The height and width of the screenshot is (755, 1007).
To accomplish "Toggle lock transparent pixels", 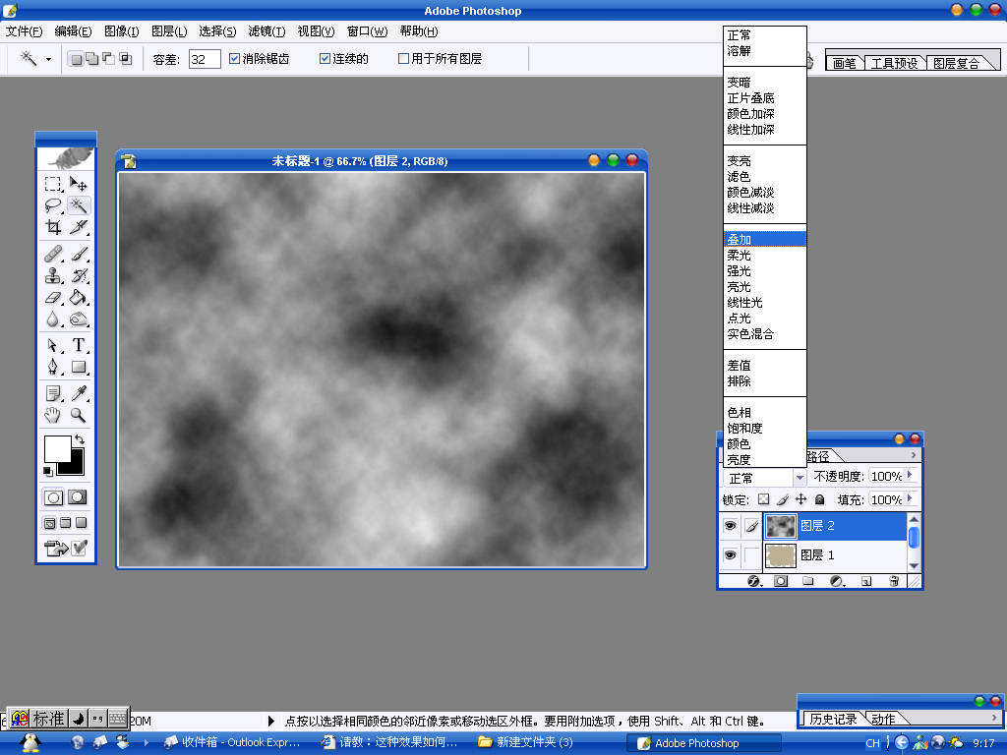I will click(763, 498).
